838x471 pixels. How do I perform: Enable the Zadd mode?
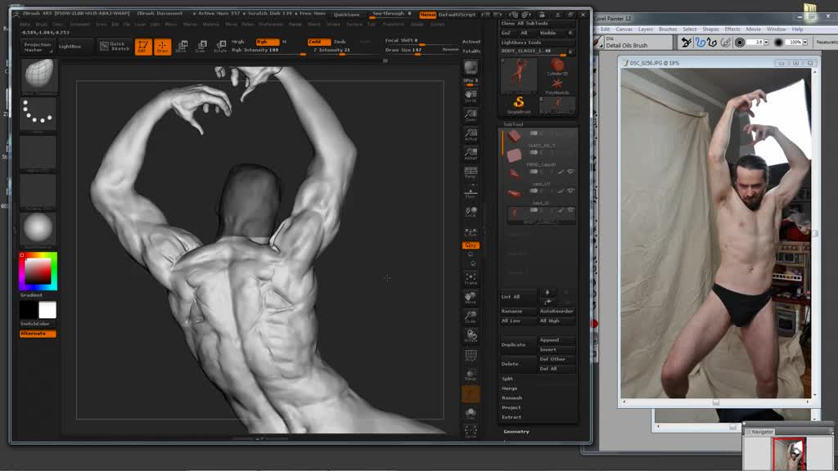tap(318, 42)
